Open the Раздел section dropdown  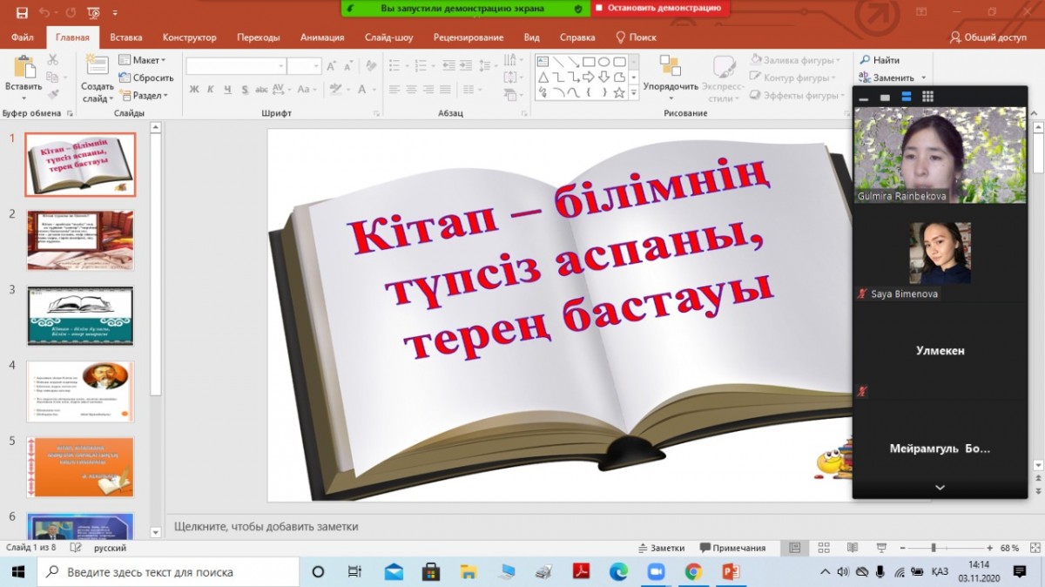coord(150,96)
